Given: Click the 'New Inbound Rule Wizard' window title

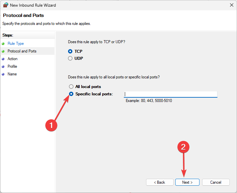Looking at the screenshot, I should click(33, 5).
